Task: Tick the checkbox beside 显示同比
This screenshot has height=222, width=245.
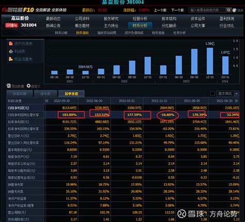Action: pyautogui.click(x=212, y=94)
